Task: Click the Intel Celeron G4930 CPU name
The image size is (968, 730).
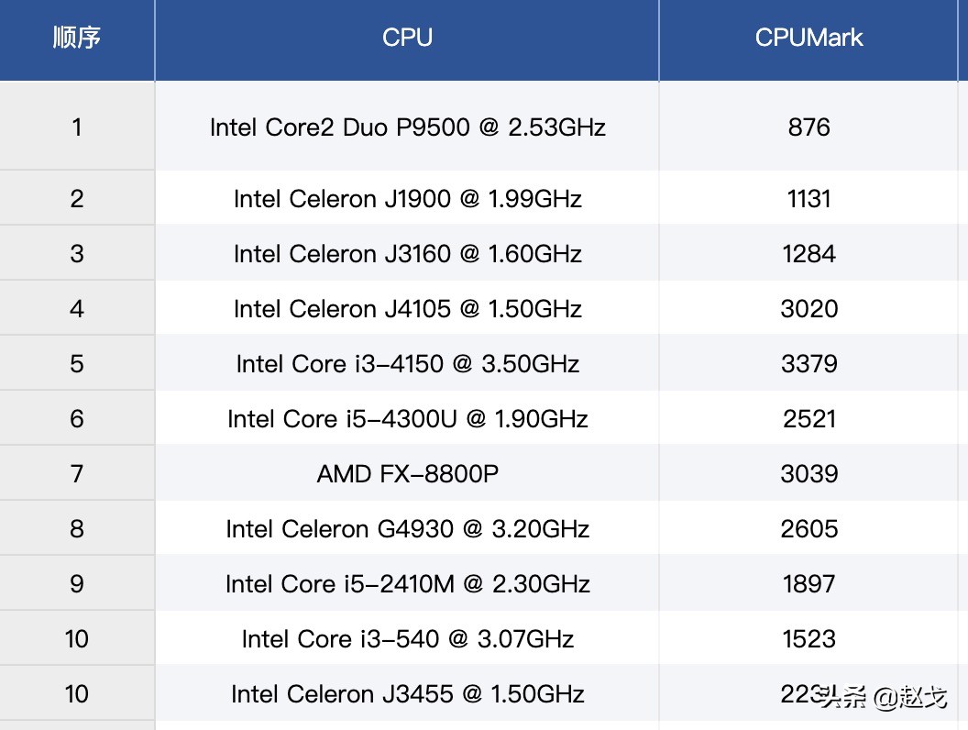Action: pos(407,529)
